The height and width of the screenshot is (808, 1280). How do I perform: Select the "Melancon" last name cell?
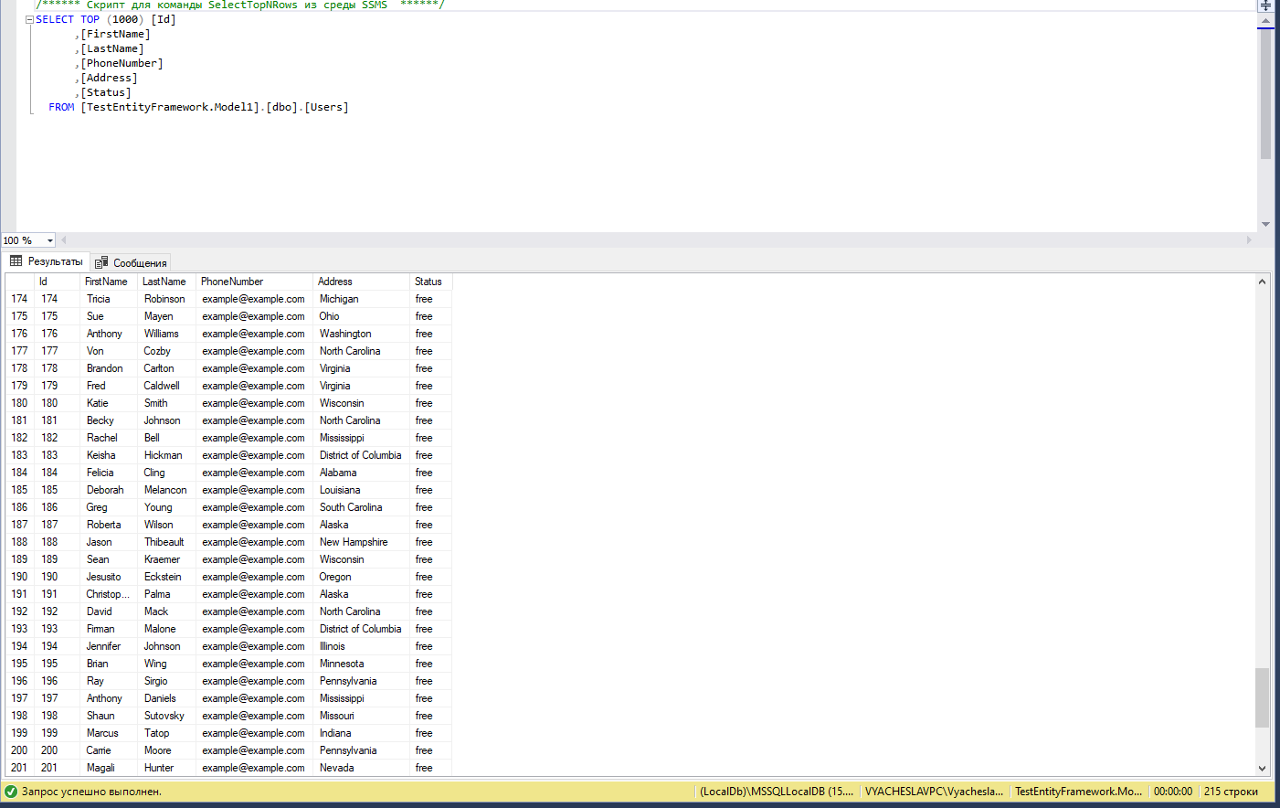tap(166, 490)
